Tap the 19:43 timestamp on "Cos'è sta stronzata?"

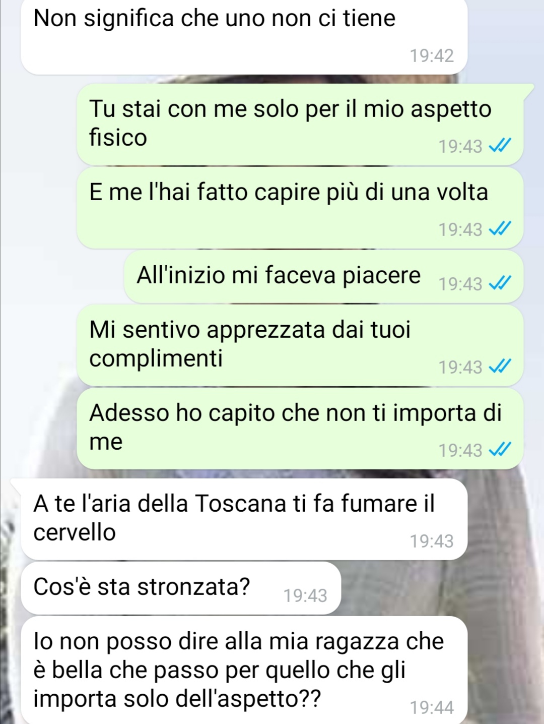tap(305, 595)
